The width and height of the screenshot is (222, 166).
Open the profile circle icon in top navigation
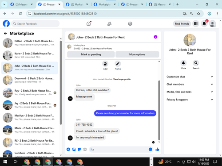[x=130, y=23]
